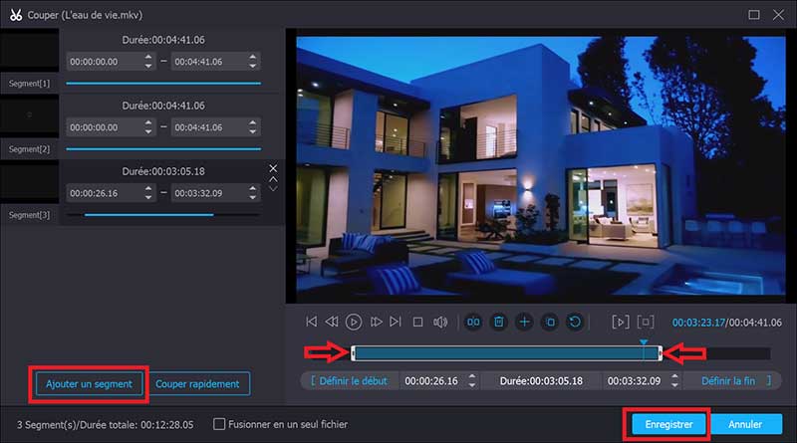797x443 pixels.
Task: Click 'Ajouter un segment' button
Action: pos(90,383)
